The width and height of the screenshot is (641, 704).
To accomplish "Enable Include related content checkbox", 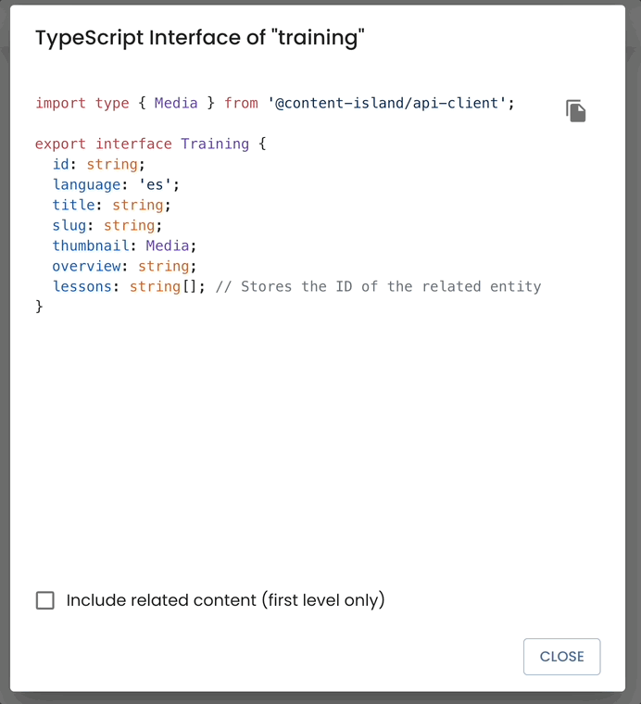I will 44,600.
